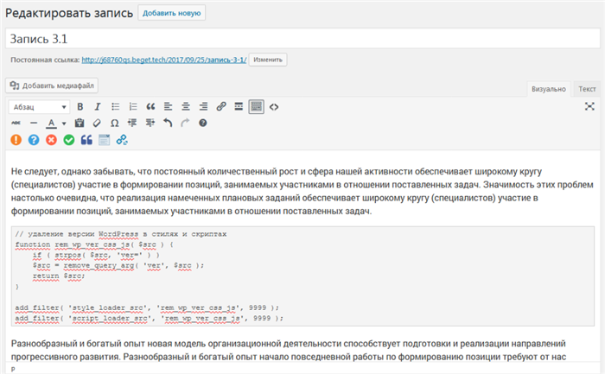605x374 pixels.
Task: Click the blue chain link icon
Action: [122, 140]
